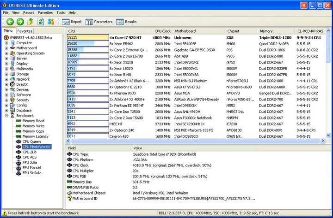Switch to the Menu tab
Viewport: 333px width, 218px height.
coord(8,31)
